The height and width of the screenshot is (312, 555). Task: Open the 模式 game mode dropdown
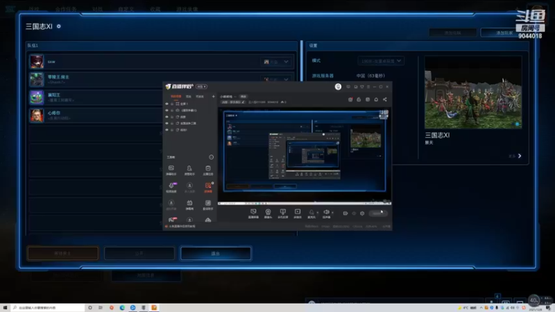tap(381, 61)
